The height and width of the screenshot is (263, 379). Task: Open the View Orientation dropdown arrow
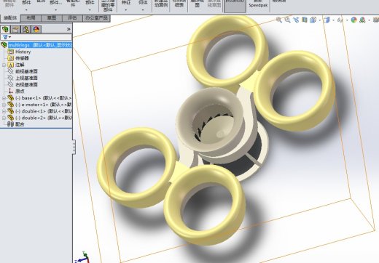pos(320,20)
